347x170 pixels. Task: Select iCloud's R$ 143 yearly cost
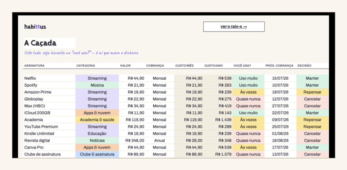point(218,113)
